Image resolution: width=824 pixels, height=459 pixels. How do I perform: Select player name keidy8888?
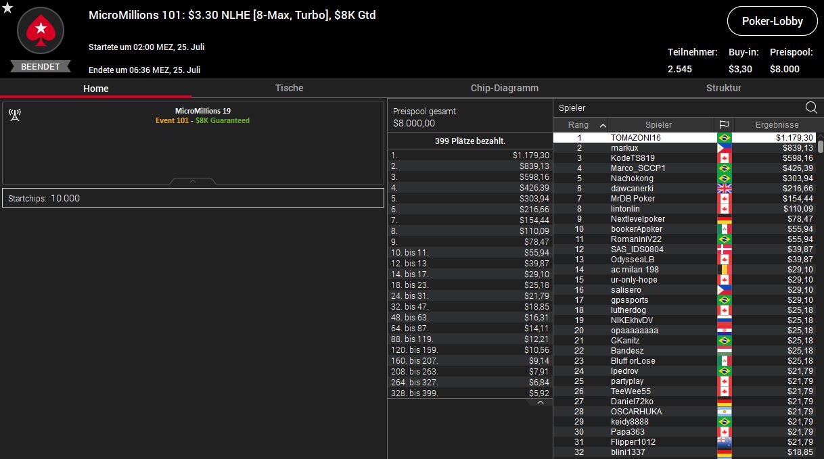click(631, 422)
